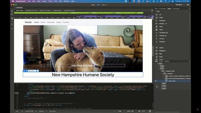
Task: Click the carousel previous arrow
Action: (32, 49)
